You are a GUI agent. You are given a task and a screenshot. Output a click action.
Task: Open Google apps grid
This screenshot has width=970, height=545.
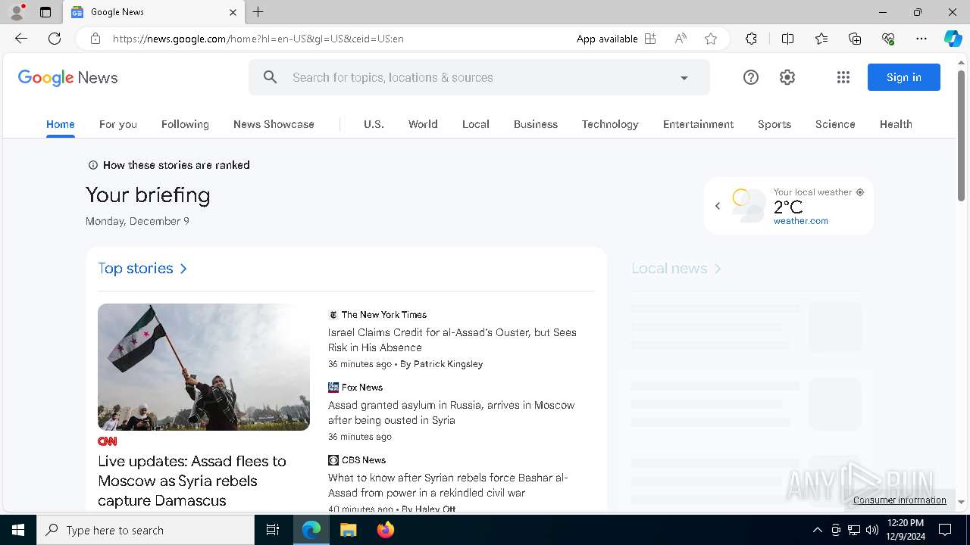click(x=843, y=77)
